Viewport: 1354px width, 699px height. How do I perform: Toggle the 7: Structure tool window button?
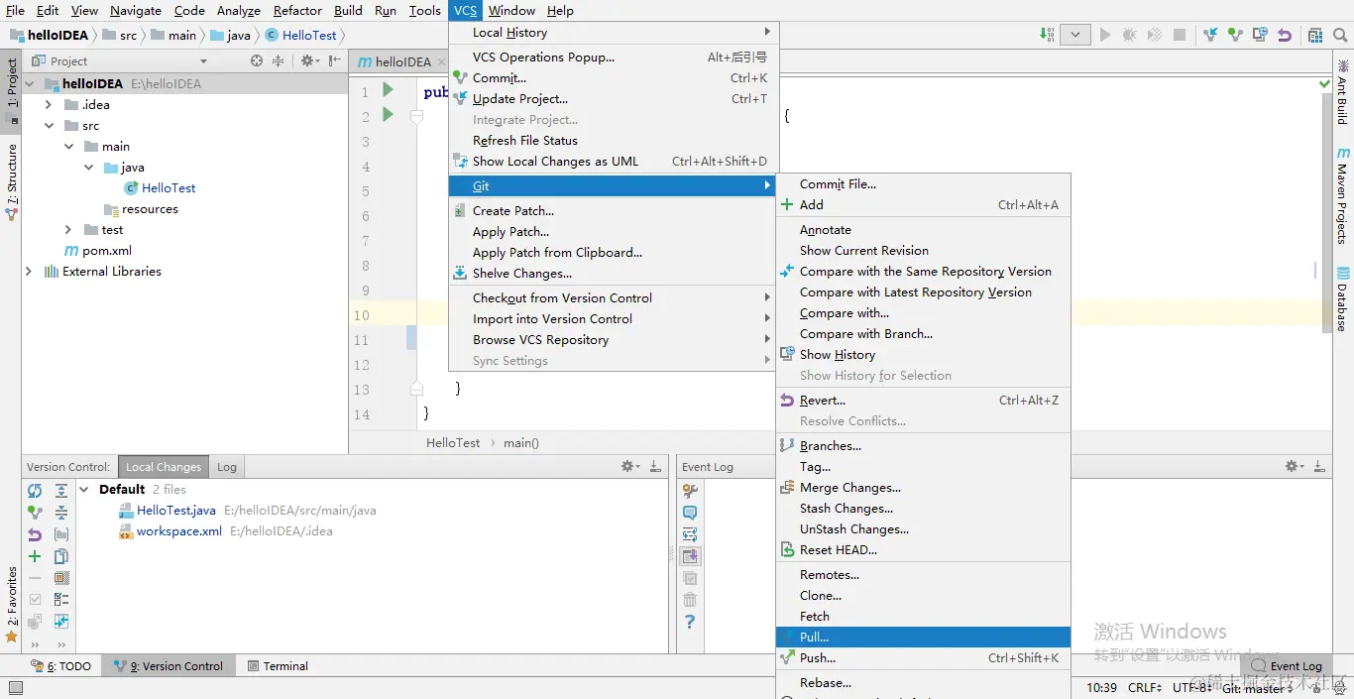pos(11,181)
